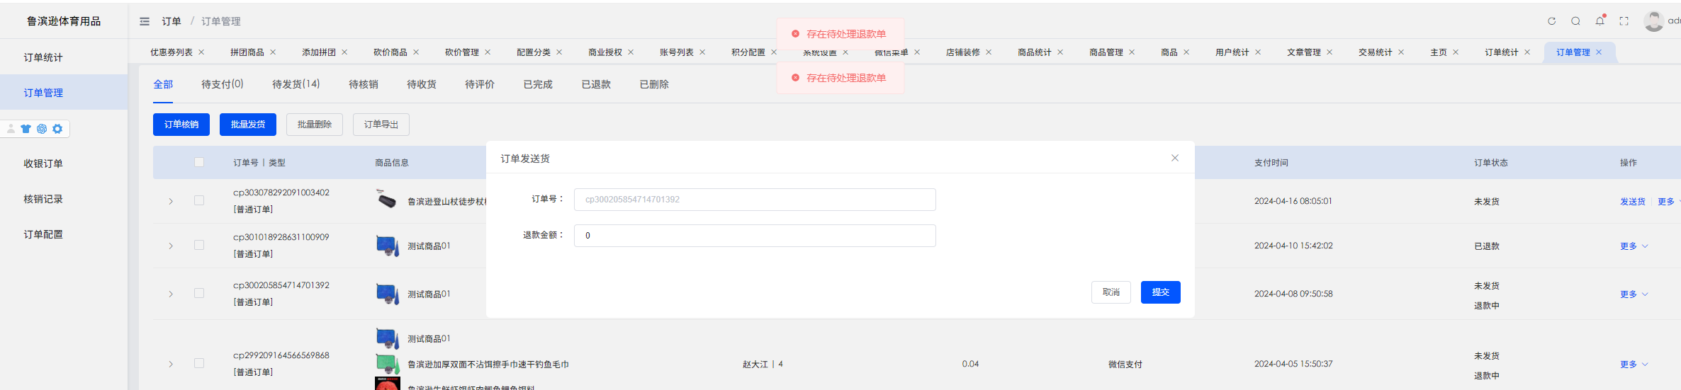Click the 退款金额 input field

coord(754,236)
